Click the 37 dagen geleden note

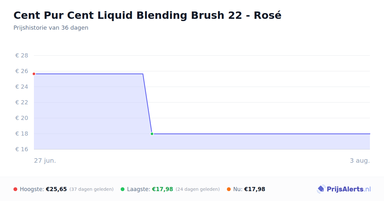tap(92, 189)
